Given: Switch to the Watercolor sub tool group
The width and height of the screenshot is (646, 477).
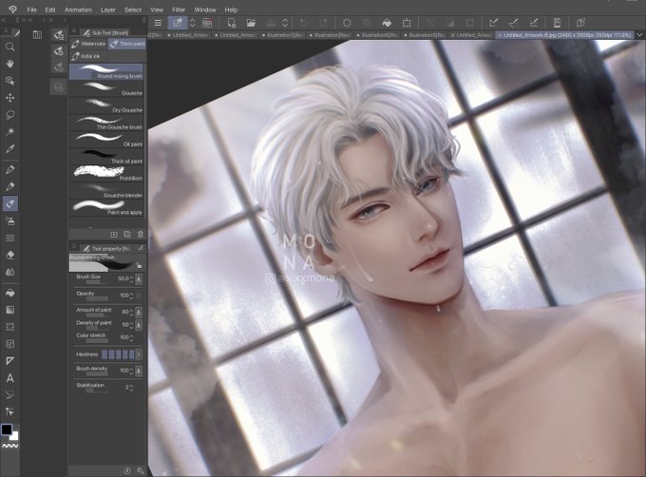Looking at the screenshot, I should click(x=88, y=44).
